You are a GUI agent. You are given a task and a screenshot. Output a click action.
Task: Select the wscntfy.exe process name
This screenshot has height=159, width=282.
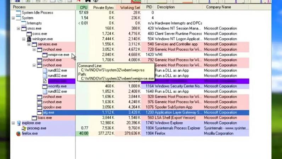click(57, 86)
